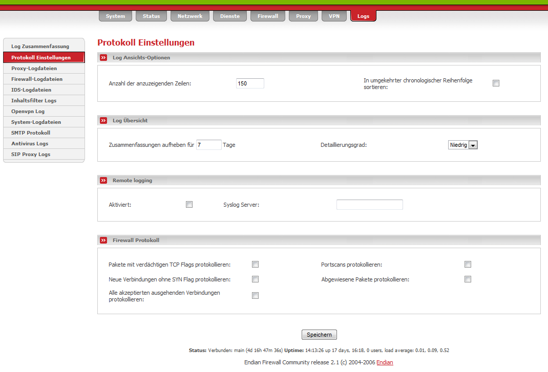Viewport: 548px width, 372px height.
Task: Check Abgewiesene Pakete protokollieren
Action: pyautogui.click(x=468, y=279)
